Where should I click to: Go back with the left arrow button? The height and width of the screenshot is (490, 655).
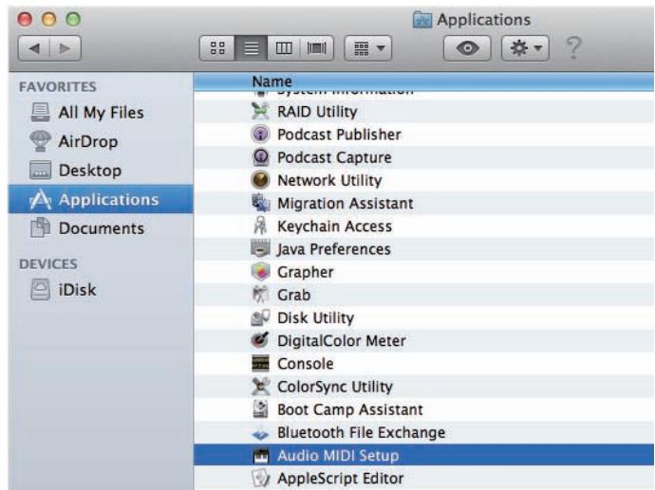click(34, 48)
